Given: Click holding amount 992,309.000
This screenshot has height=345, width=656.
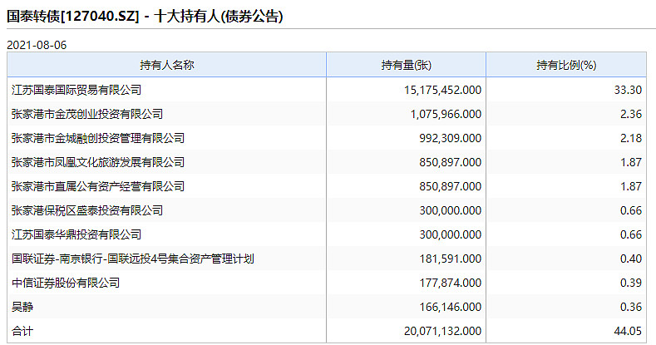Looking at the screenshot, I should point(450,138).
